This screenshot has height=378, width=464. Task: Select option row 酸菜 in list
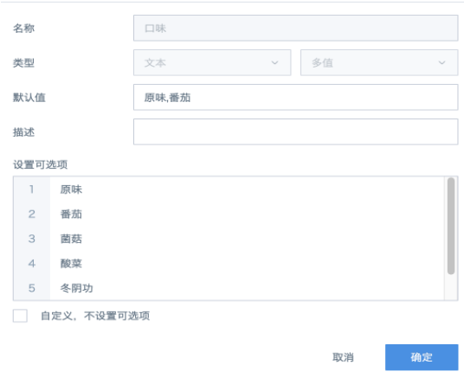pos(247,264)
